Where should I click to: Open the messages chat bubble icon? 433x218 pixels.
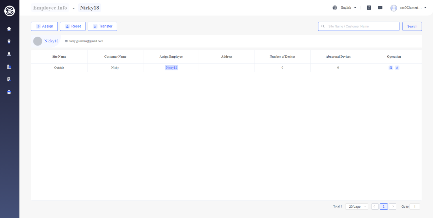click(x=380, y=8)
